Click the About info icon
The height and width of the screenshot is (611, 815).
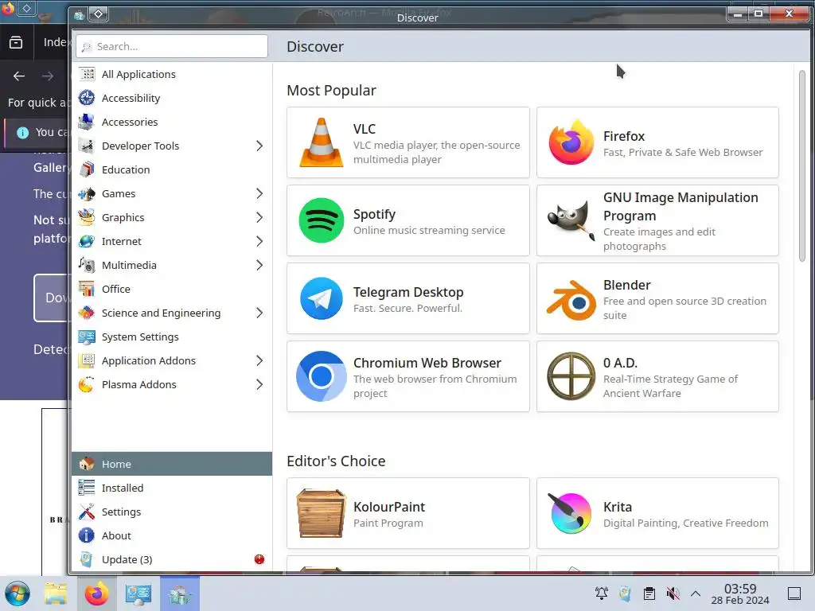(x=87, y=535)
